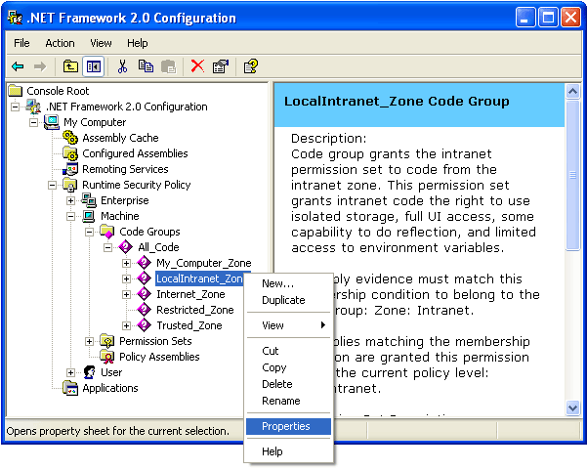This screenshot has height=471, width=587.
Task: Choose Duplicate in the context menu
Action: click(283, 300)
